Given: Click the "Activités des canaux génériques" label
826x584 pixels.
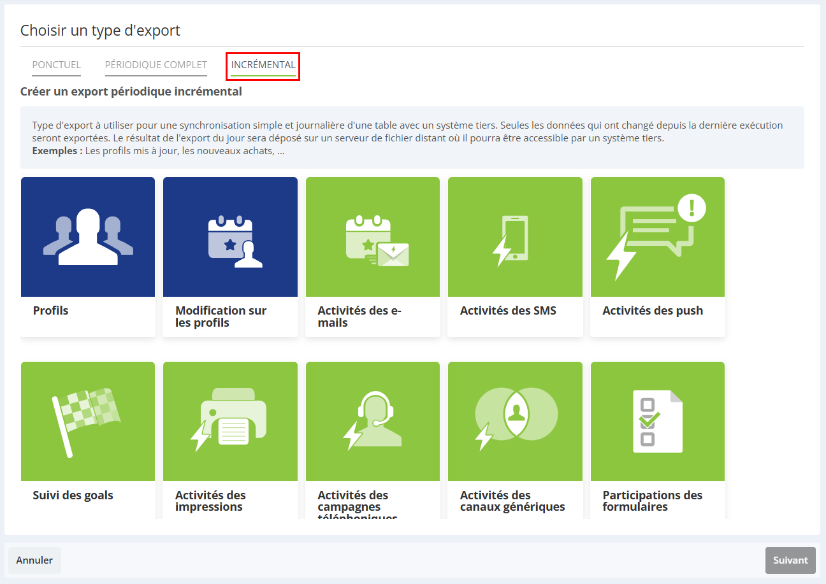Looking at the screenshot, I should tap(512, 501).
